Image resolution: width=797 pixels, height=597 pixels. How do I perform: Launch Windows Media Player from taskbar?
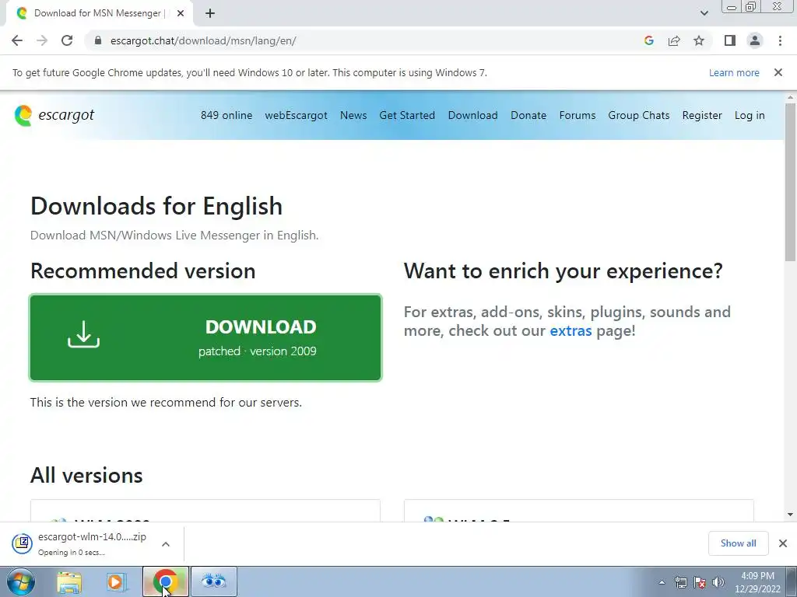(115, 581)
